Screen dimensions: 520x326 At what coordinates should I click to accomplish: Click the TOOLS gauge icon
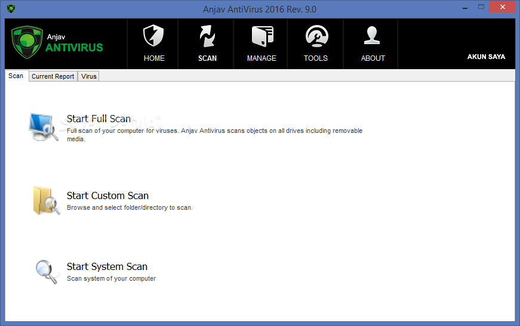pos(316,36)
